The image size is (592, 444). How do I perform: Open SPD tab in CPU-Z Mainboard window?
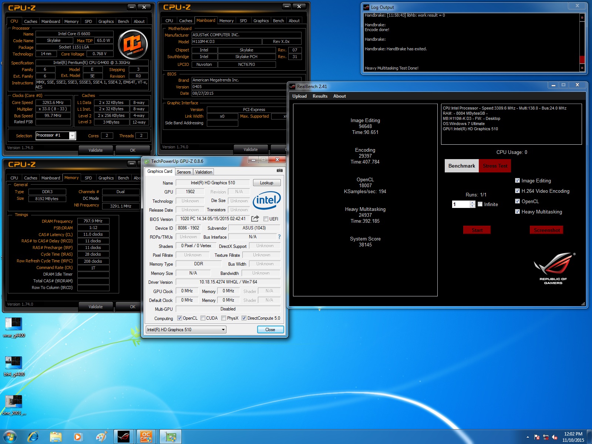point(243,21)
